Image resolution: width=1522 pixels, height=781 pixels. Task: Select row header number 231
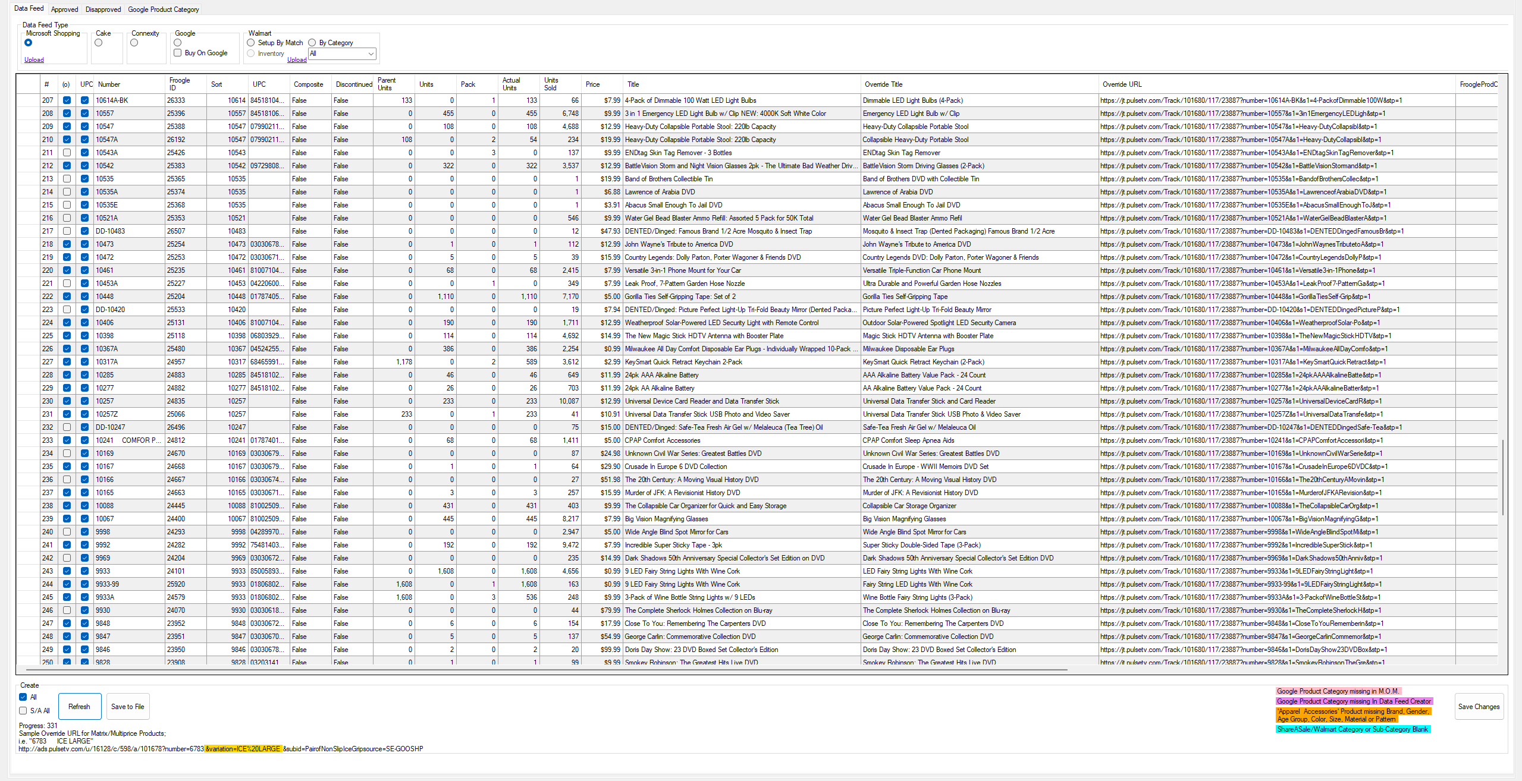pyautogui.click(x=48, y=414)
